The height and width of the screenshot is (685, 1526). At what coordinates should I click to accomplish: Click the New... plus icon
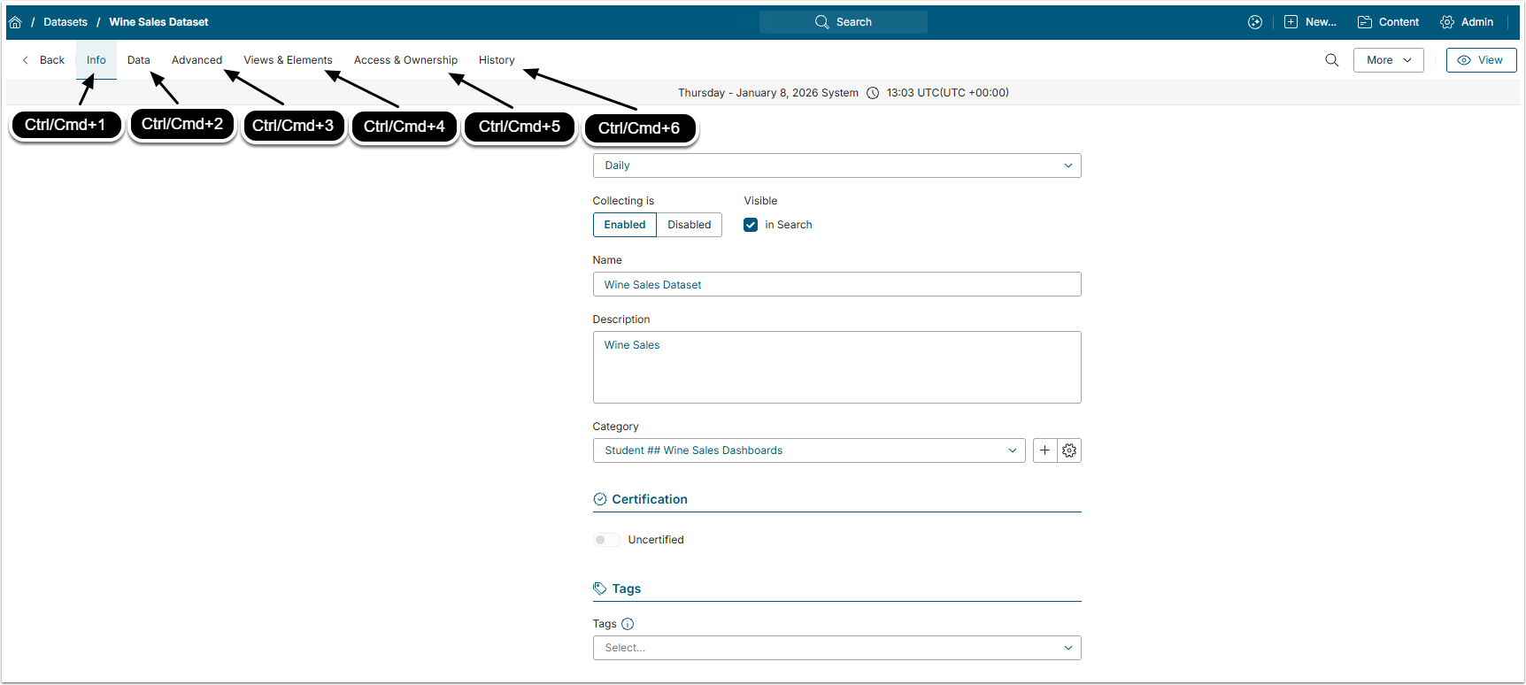[x=1291, y=22]
